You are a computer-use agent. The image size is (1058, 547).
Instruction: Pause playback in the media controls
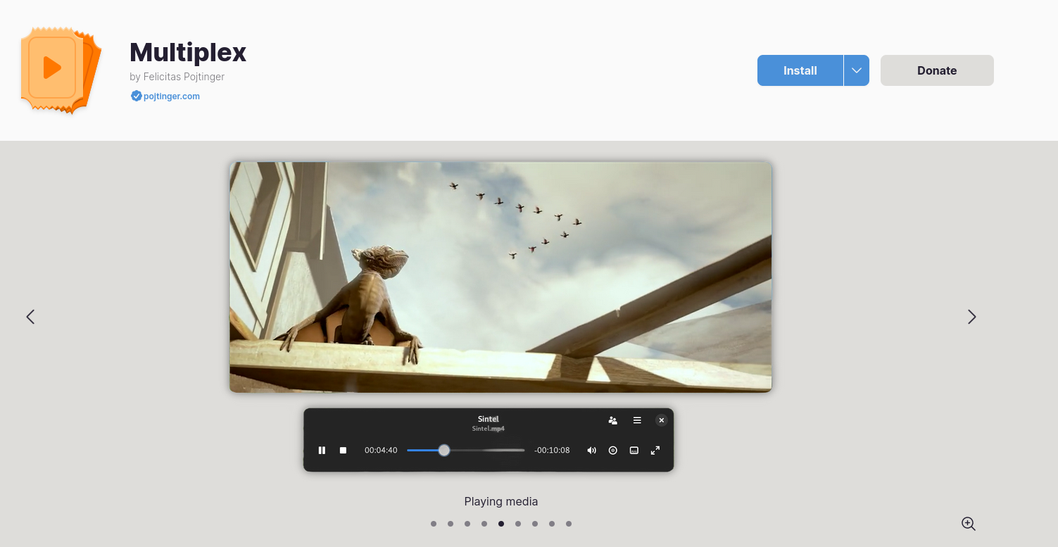click(322, 451)
